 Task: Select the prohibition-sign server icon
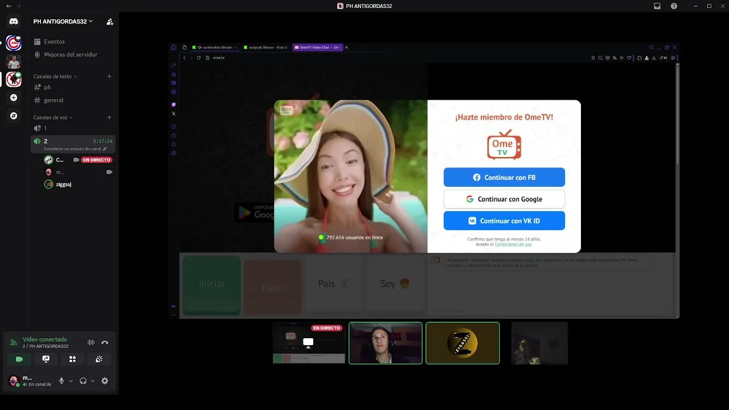[x=14, y=79]
